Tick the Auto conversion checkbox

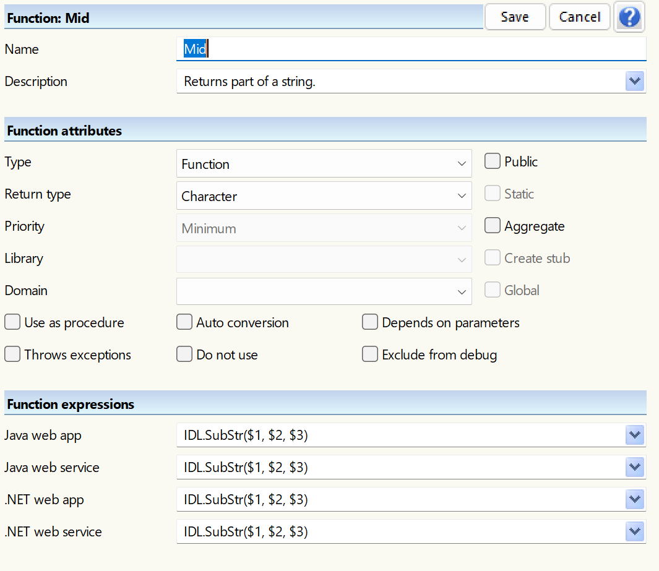[184, 322]
